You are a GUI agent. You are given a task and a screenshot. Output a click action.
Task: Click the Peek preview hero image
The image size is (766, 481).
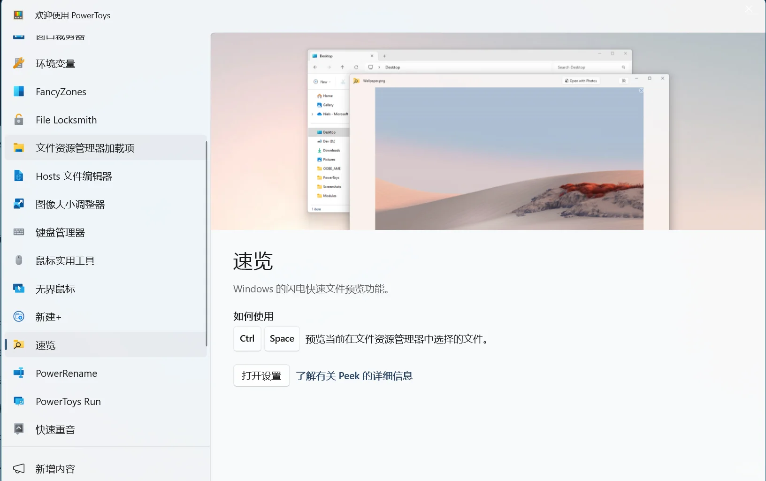point(488,131)
